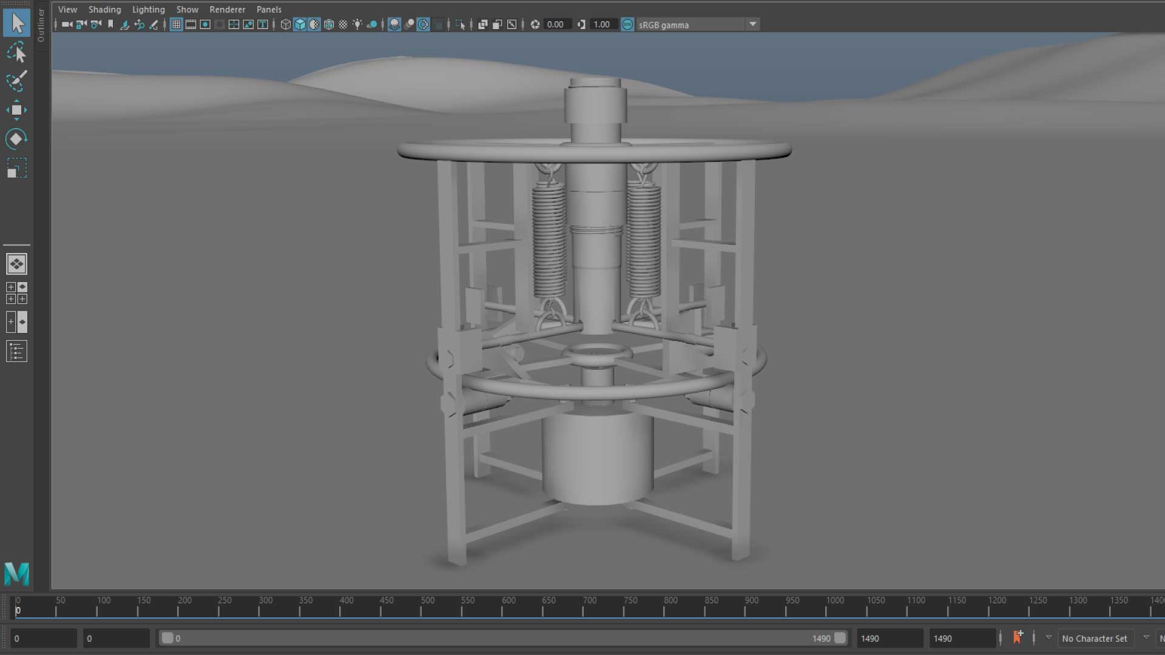Open the Outliner layout button

coord(16,351)
